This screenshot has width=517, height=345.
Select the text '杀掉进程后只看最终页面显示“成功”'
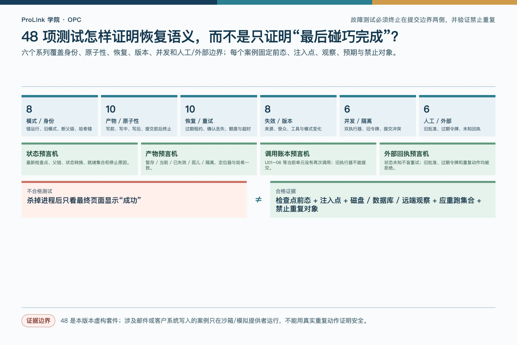coord(84,200)
